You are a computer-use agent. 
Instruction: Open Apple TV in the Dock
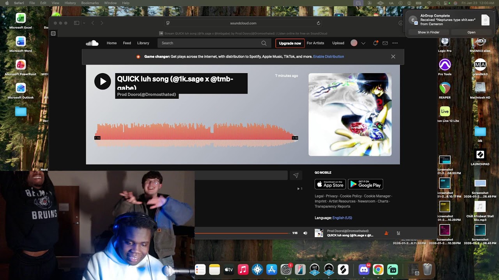pyautogui.click(x=229, y=269)
